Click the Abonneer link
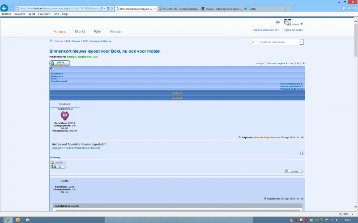Image resolution: width=358 pixels, height=223 pixels. click(57, 74)
